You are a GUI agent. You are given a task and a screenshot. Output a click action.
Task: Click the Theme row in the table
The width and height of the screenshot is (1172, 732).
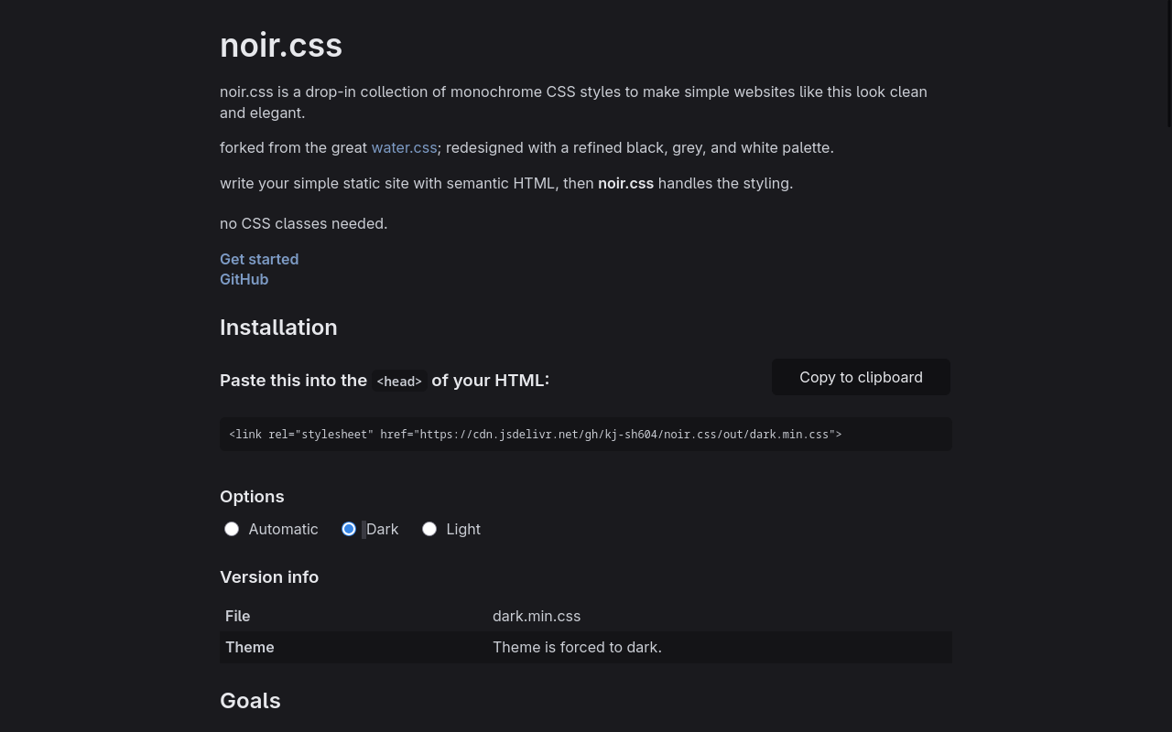pos(249,647)
